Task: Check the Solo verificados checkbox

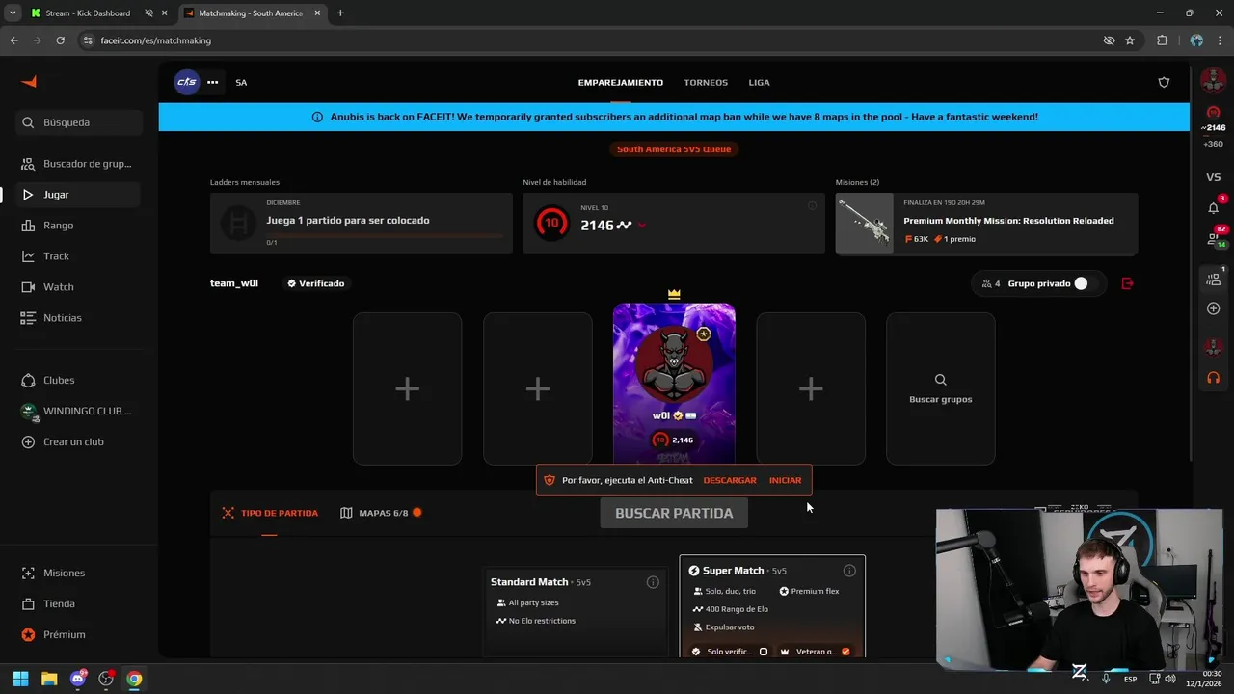Action: [x=764, y=652]
